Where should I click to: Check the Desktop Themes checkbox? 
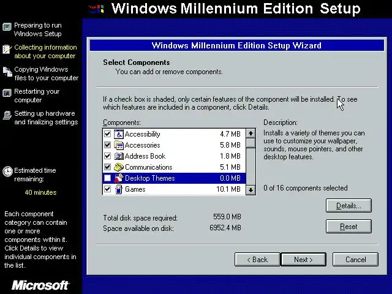[x=108, y=178]
